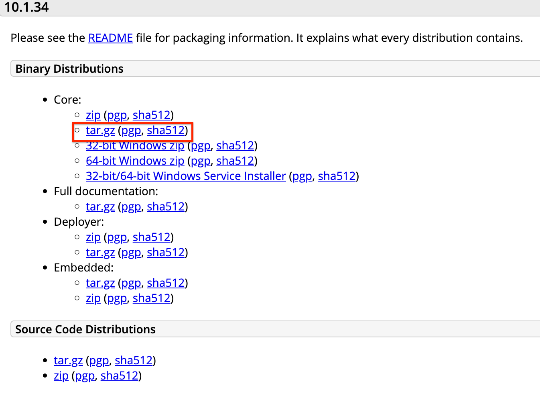Open pgp signature for Core zip
Viewport: 540px width, 396px height.
click(117, 115)
